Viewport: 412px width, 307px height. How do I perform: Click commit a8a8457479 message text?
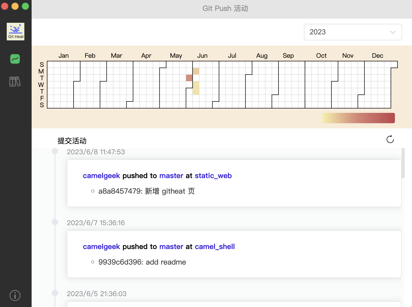click(146, 191)
